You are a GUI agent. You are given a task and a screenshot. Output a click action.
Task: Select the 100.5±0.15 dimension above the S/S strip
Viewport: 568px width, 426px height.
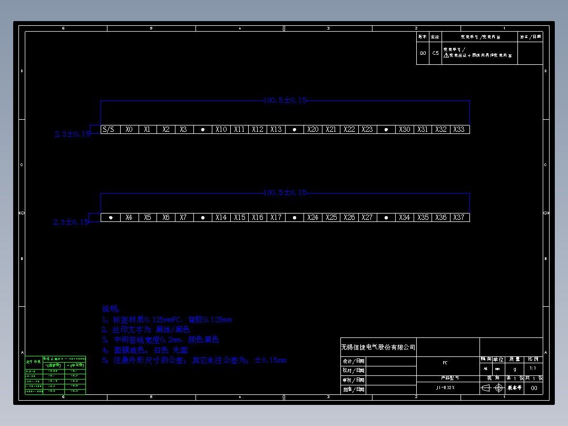(285, 100)
